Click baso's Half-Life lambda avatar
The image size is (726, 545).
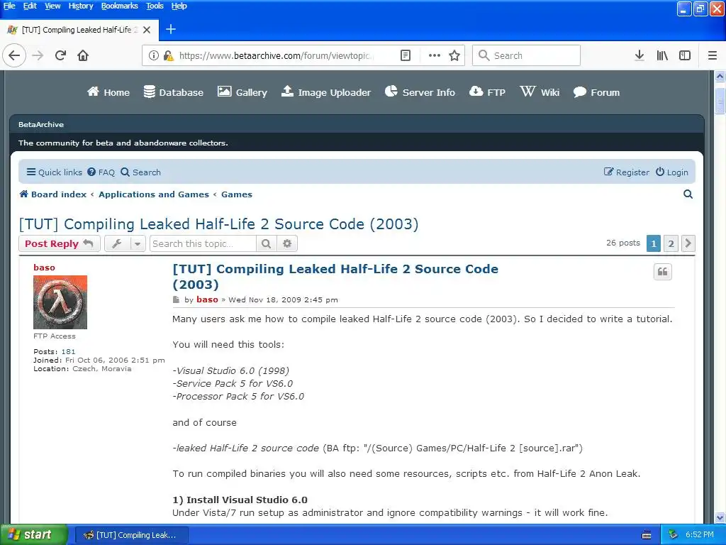[x=60, y=302]
